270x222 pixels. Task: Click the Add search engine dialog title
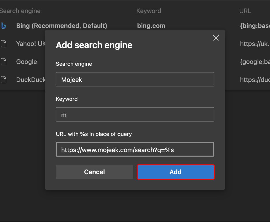point(94,45)
